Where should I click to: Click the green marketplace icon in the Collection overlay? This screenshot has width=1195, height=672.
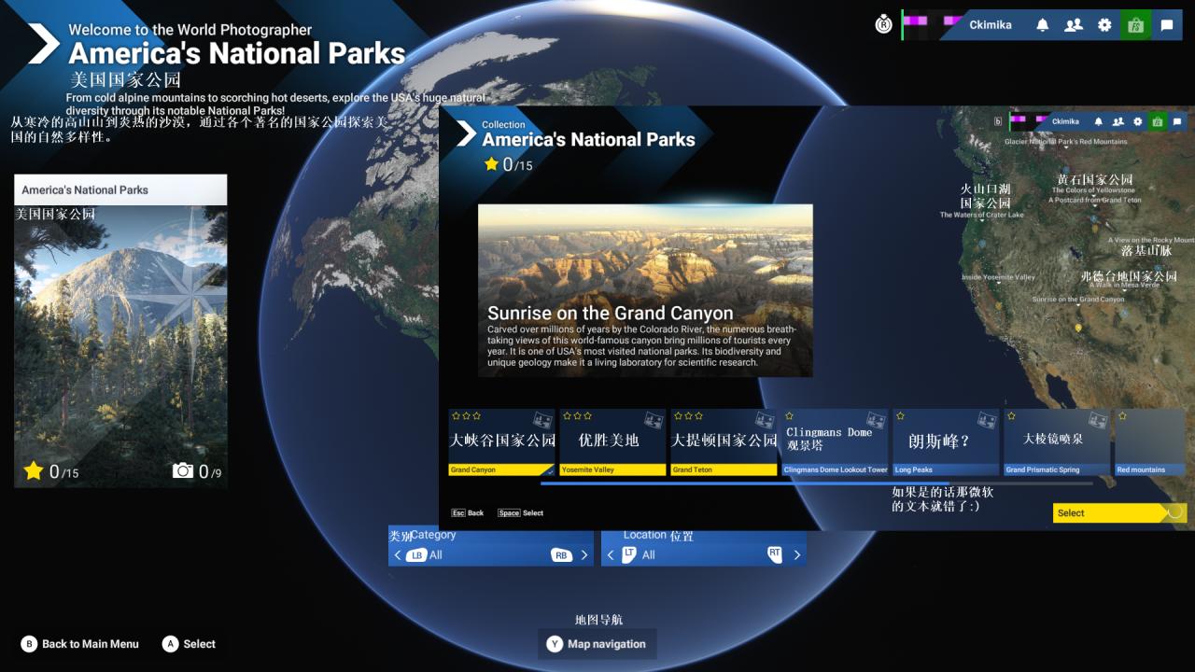[x=1158, y=121]
